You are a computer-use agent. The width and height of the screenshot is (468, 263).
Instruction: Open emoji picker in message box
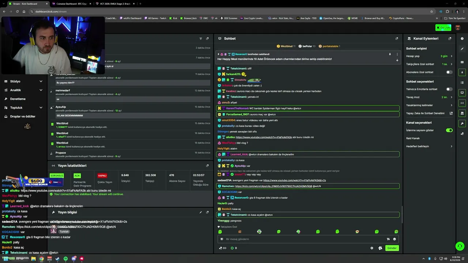tap(395, 239)
